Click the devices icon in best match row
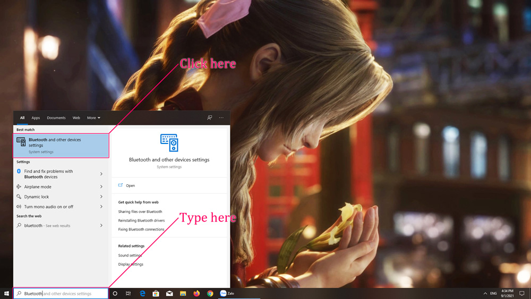This screenshot has width=531, height=299. 21,142
